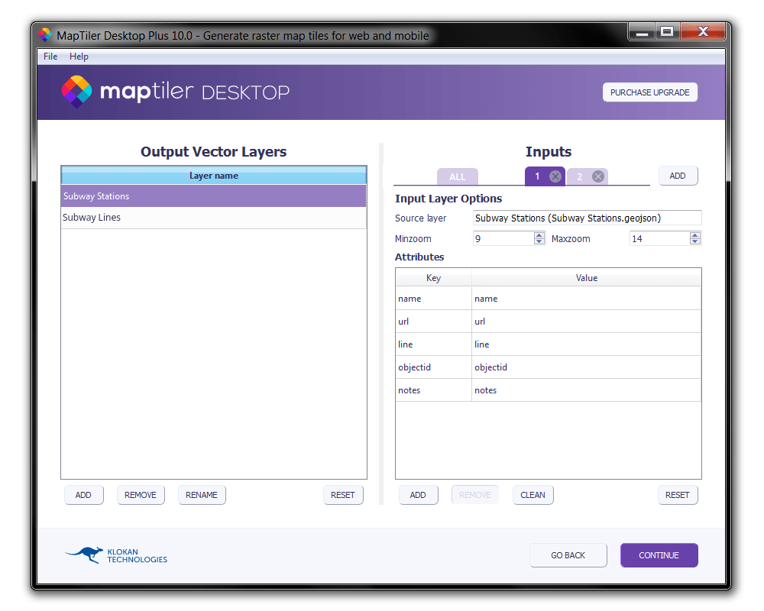Click CONTINUE to proceed
Image resolution: width=764 pixels, height=611 pixels.
[x=659, y=555]
